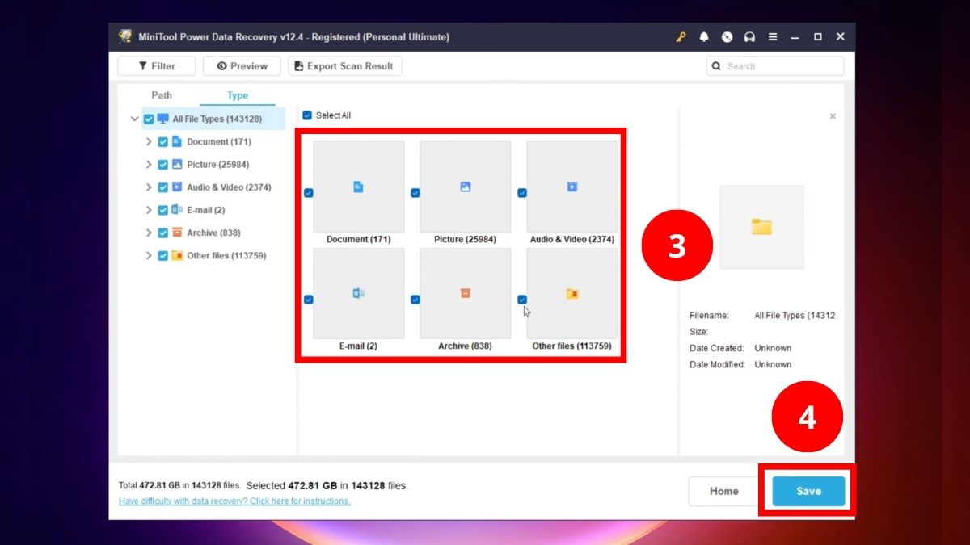
Task: Click the Home button
Action: coord(724,491)
